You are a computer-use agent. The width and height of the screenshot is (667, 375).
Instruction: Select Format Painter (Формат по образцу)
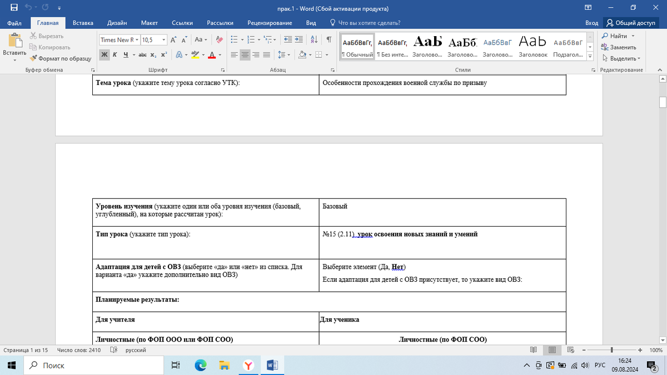coord(61,58)
